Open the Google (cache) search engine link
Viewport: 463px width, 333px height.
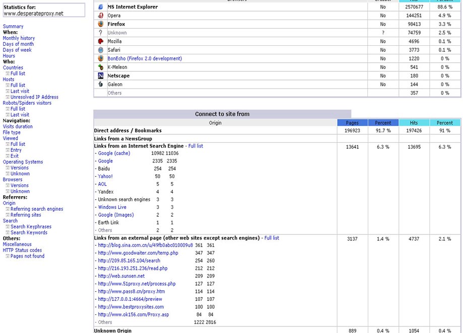point(114,153)
